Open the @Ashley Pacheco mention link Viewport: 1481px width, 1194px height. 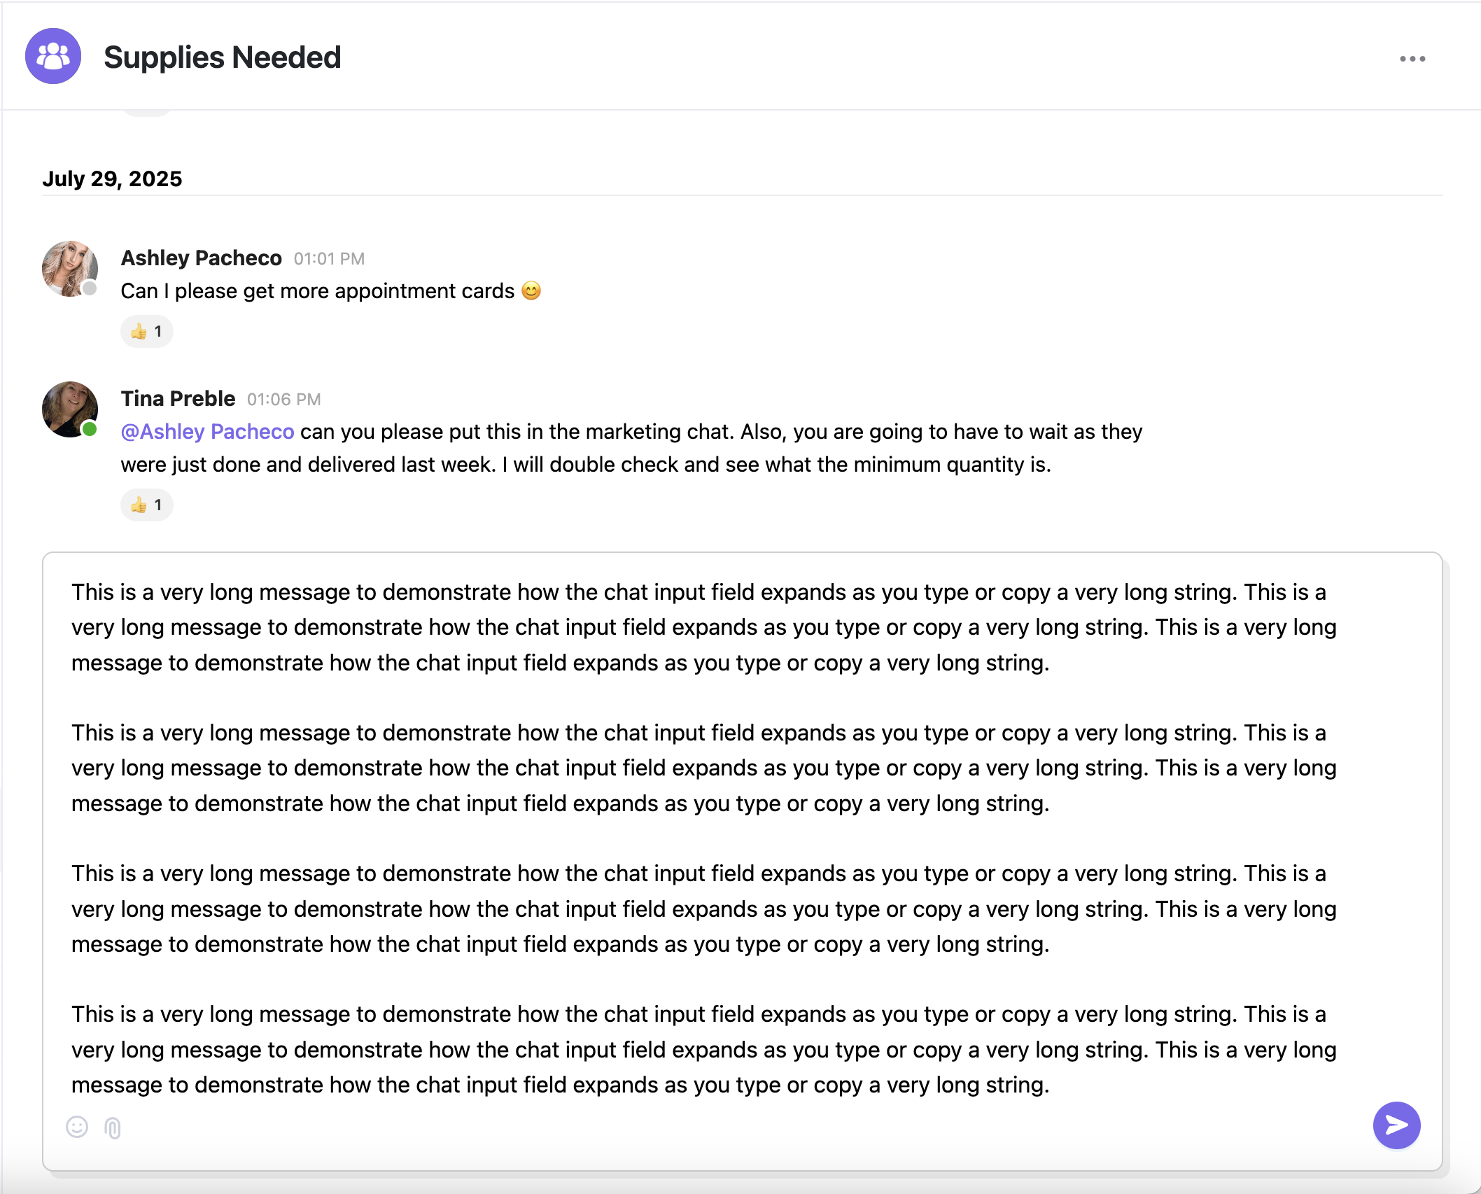(207, 432)
